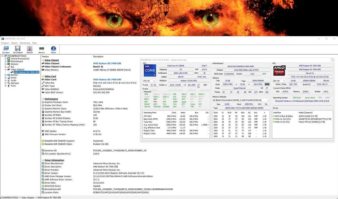Click the Secure Boot label
The width and height of the screenshot is (338, 199).
tap(310, 98)
